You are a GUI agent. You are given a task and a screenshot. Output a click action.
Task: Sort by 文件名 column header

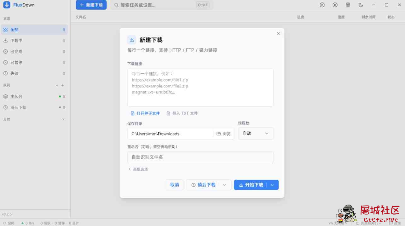coord(81,17)
